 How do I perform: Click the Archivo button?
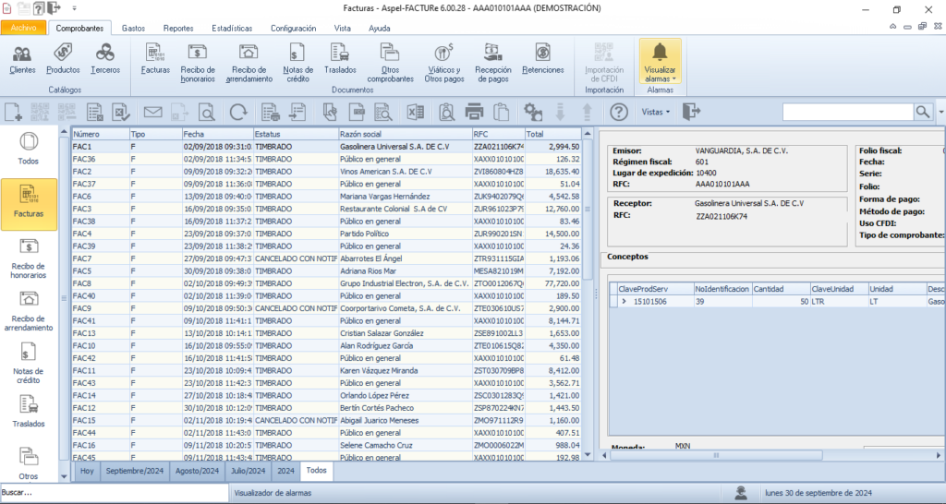point(23,29)
